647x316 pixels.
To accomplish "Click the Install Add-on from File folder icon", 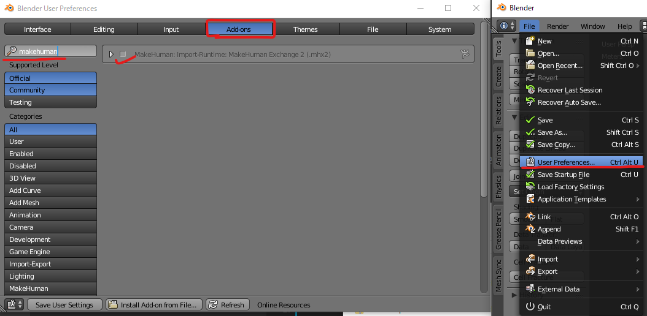I will click(x=112, y=305).
